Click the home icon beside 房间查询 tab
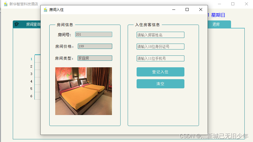Viewport: 253px width, 142px height. [x=17, y=24]
